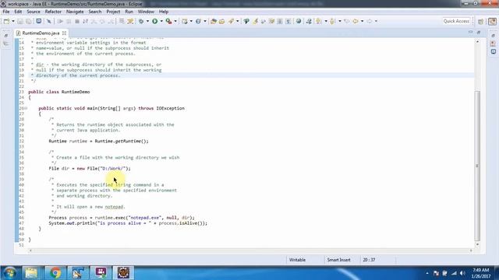Click the New file toolbar icon
The height and width of the screenshot is (280, 499).
pos(6,21)
